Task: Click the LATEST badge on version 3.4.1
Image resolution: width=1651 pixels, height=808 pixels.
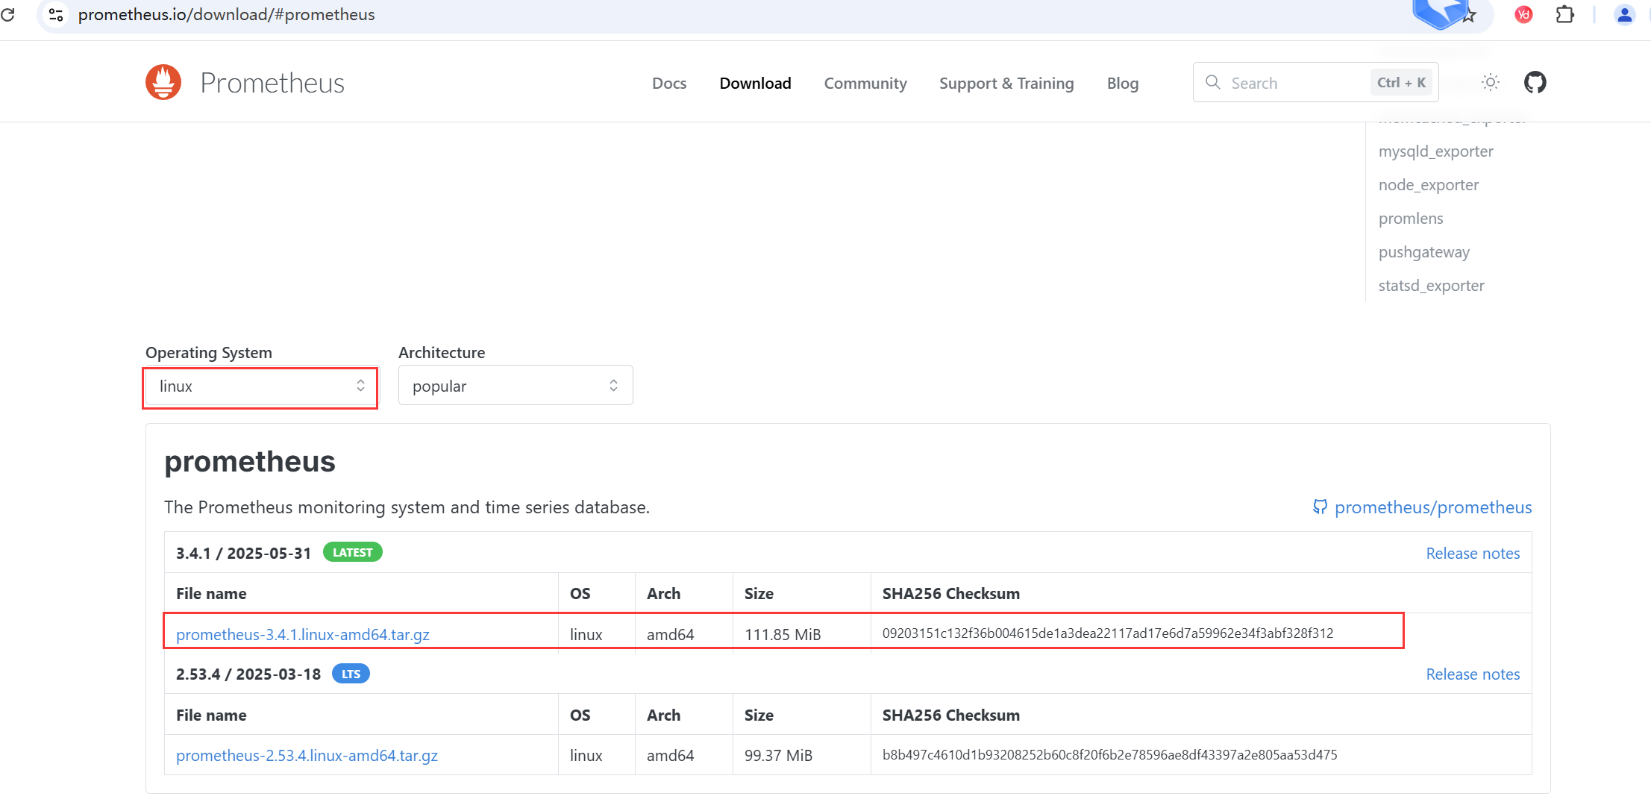Action: click(x=352, y=552)
